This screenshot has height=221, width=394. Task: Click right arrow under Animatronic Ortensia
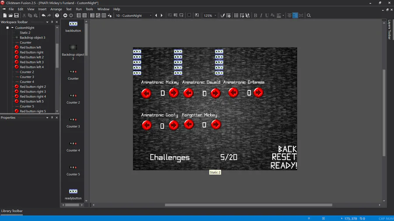click(x=259, y=93)
